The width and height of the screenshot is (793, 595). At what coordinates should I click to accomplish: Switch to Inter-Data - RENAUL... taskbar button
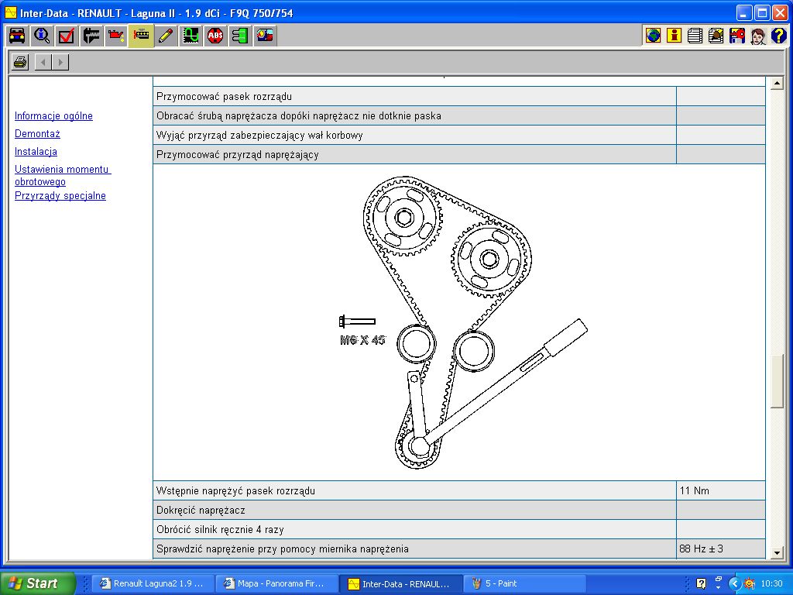[x=400, y=583]
